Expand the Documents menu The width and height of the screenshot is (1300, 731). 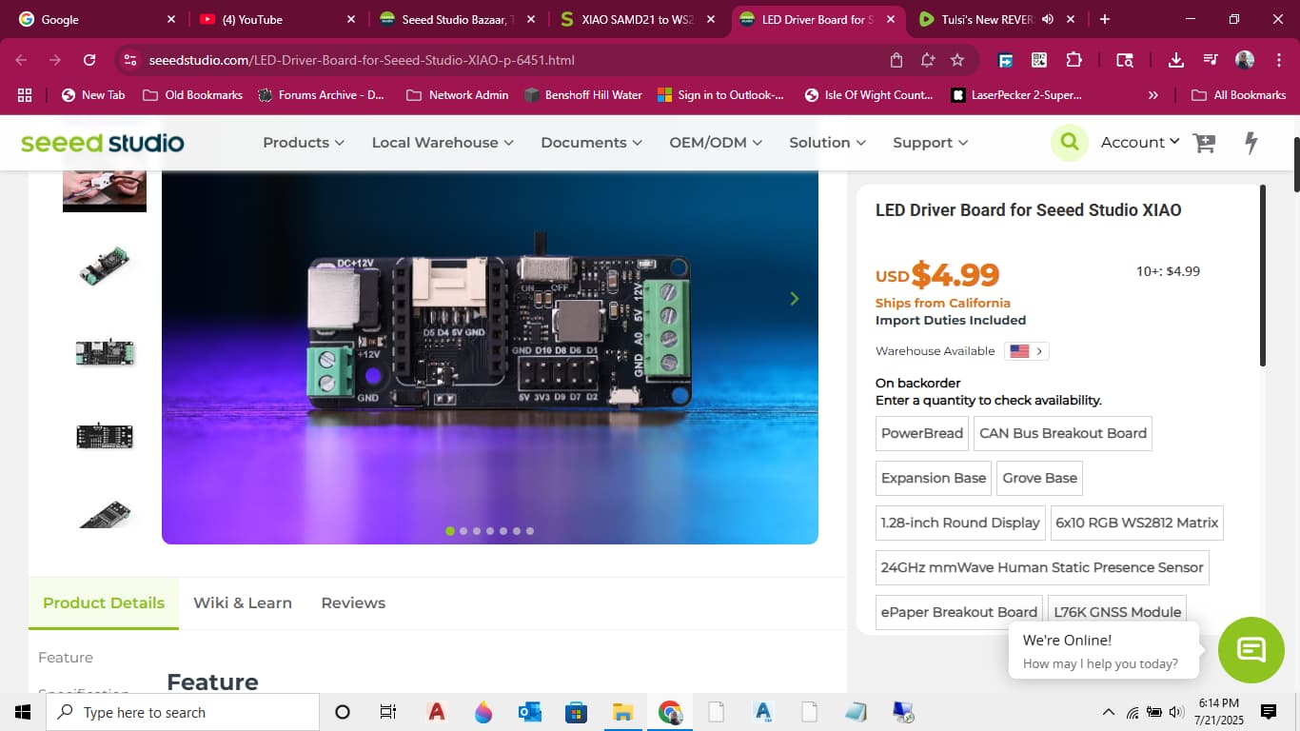pyautogui.click(x=591, y=143)
